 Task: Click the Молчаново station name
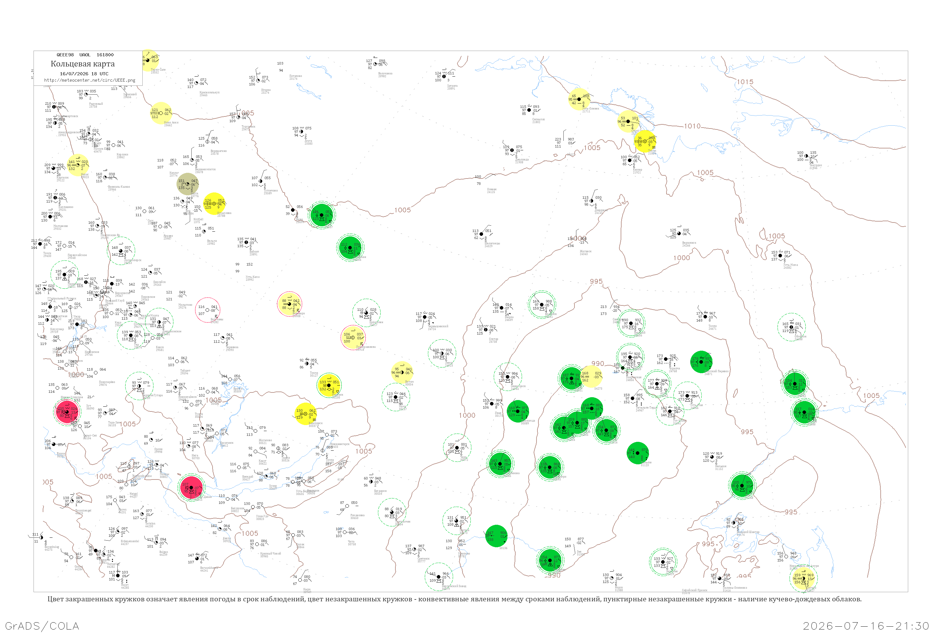click(60, 226)
